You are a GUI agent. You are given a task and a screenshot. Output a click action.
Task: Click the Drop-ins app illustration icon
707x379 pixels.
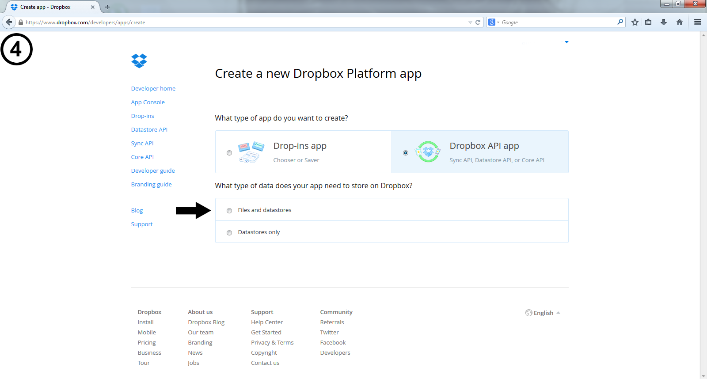coord(251,152)
